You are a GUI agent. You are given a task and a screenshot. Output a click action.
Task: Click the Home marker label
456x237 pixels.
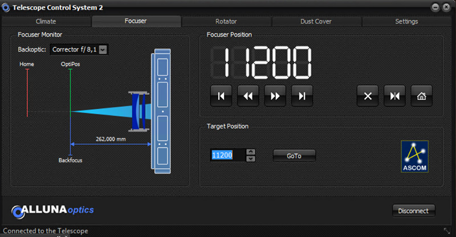coord(27,64)
